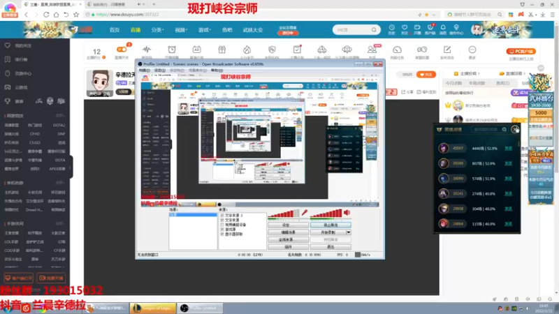
Task: Open the 游戏 dropdown in Douyu navigation
Action: click(x=205, y=30)
